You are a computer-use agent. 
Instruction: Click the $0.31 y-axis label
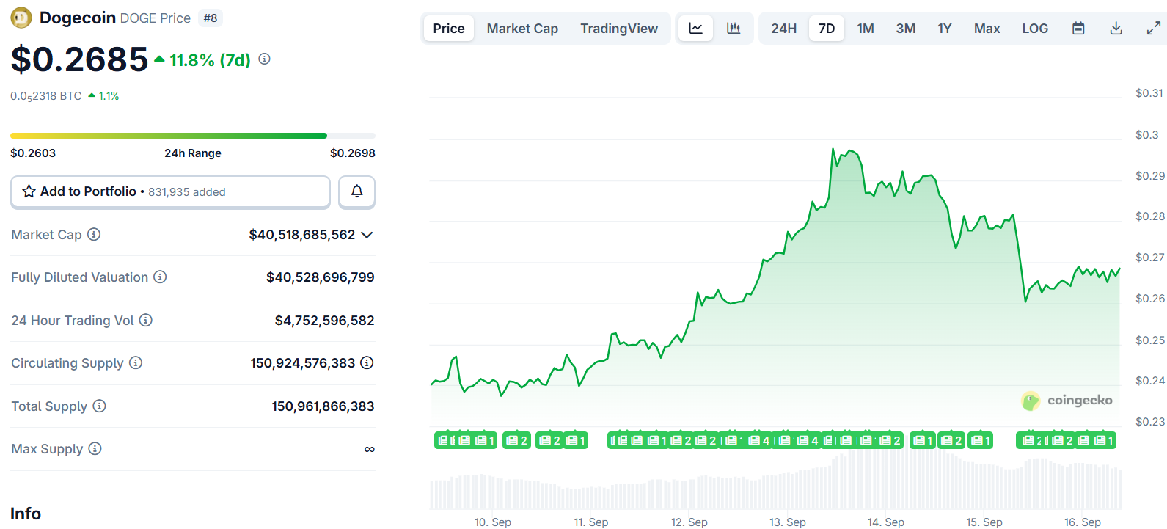(1149, 93)
